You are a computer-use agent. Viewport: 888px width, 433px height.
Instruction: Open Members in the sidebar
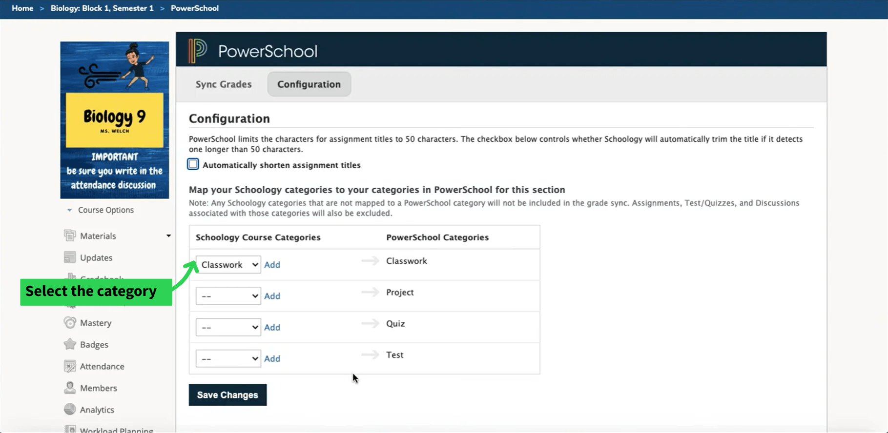click(x=99, y=388)
